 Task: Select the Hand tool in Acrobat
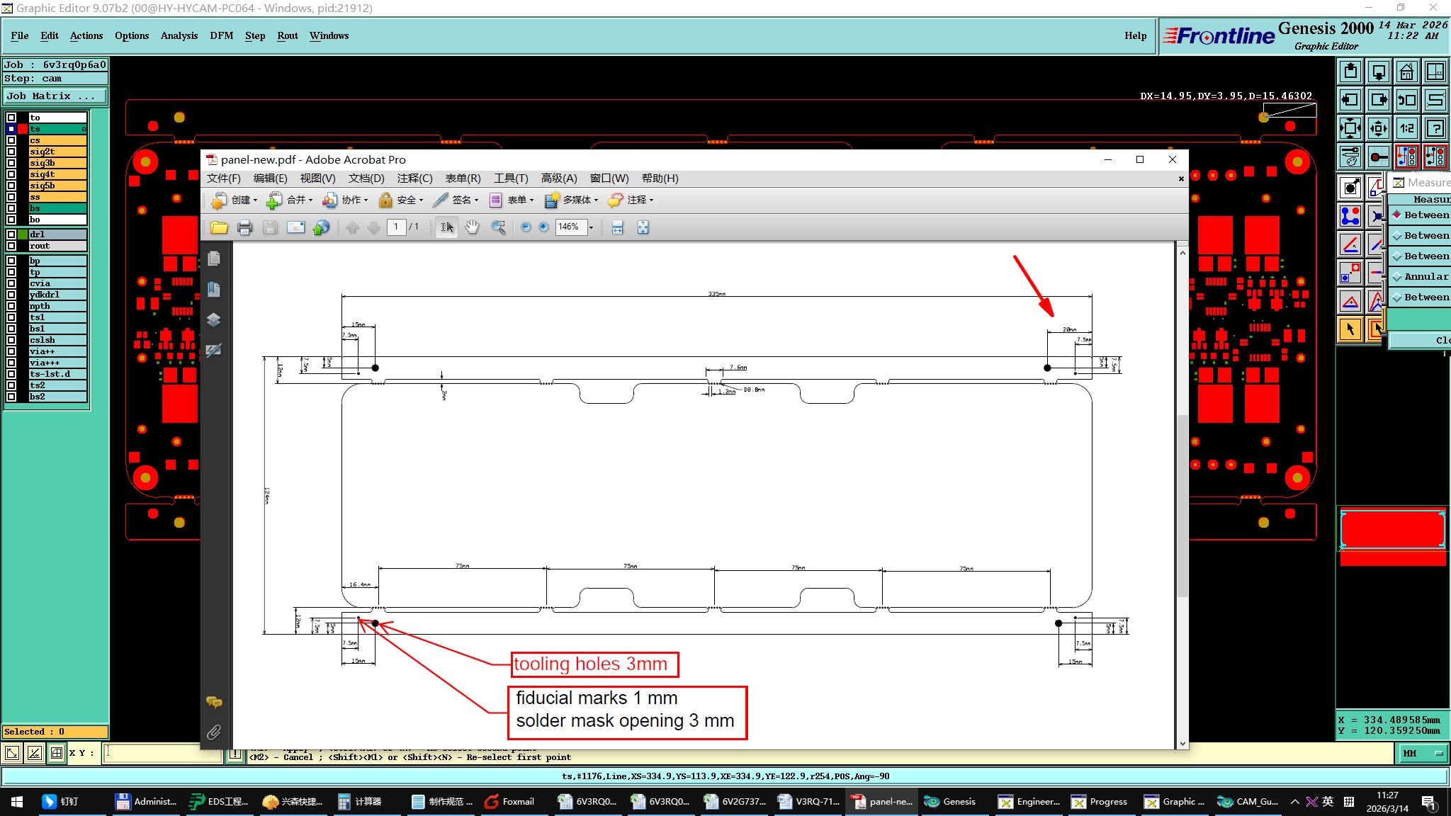[472, 227]
